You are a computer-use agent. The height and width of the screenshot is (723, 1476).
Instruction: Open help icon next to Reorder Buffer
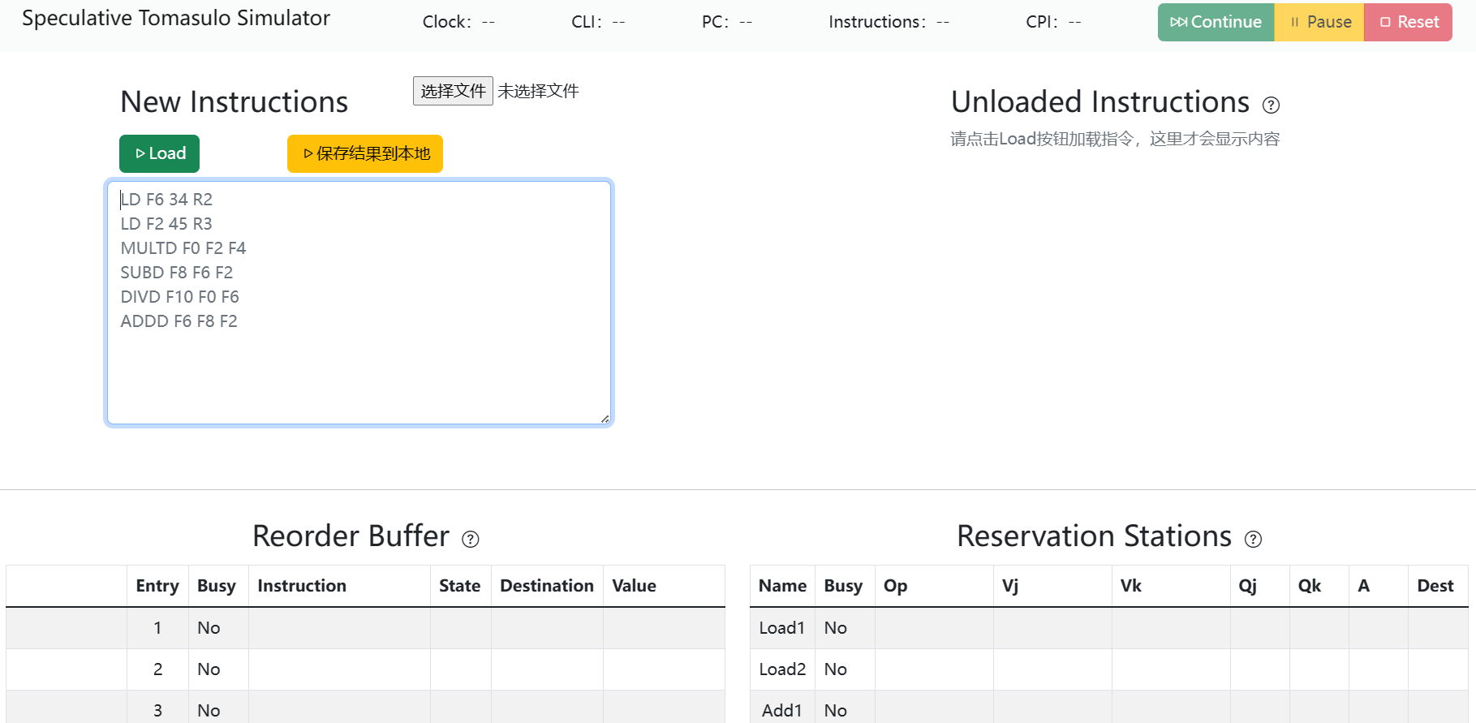coord(471,539)
